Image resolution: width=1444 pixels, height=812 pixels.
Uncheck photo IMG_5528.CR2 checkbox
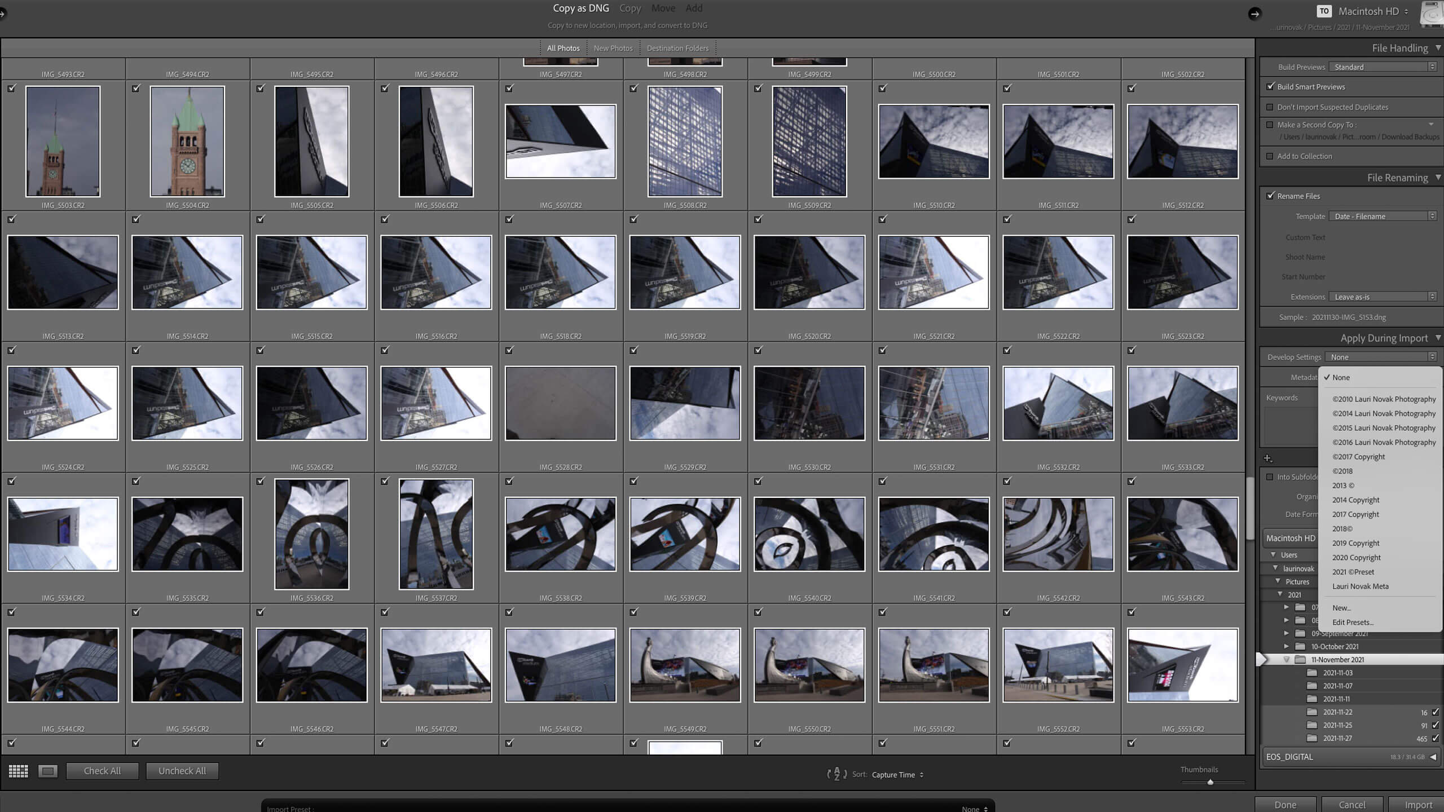(x=509, y=350)
